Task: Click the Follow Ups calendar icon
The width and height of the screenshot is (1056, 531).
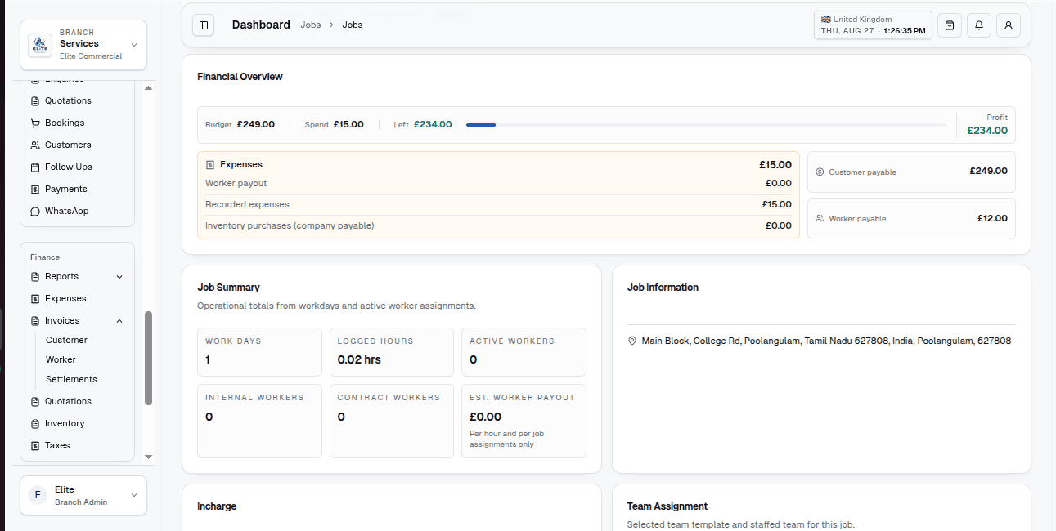Action: 35,167
